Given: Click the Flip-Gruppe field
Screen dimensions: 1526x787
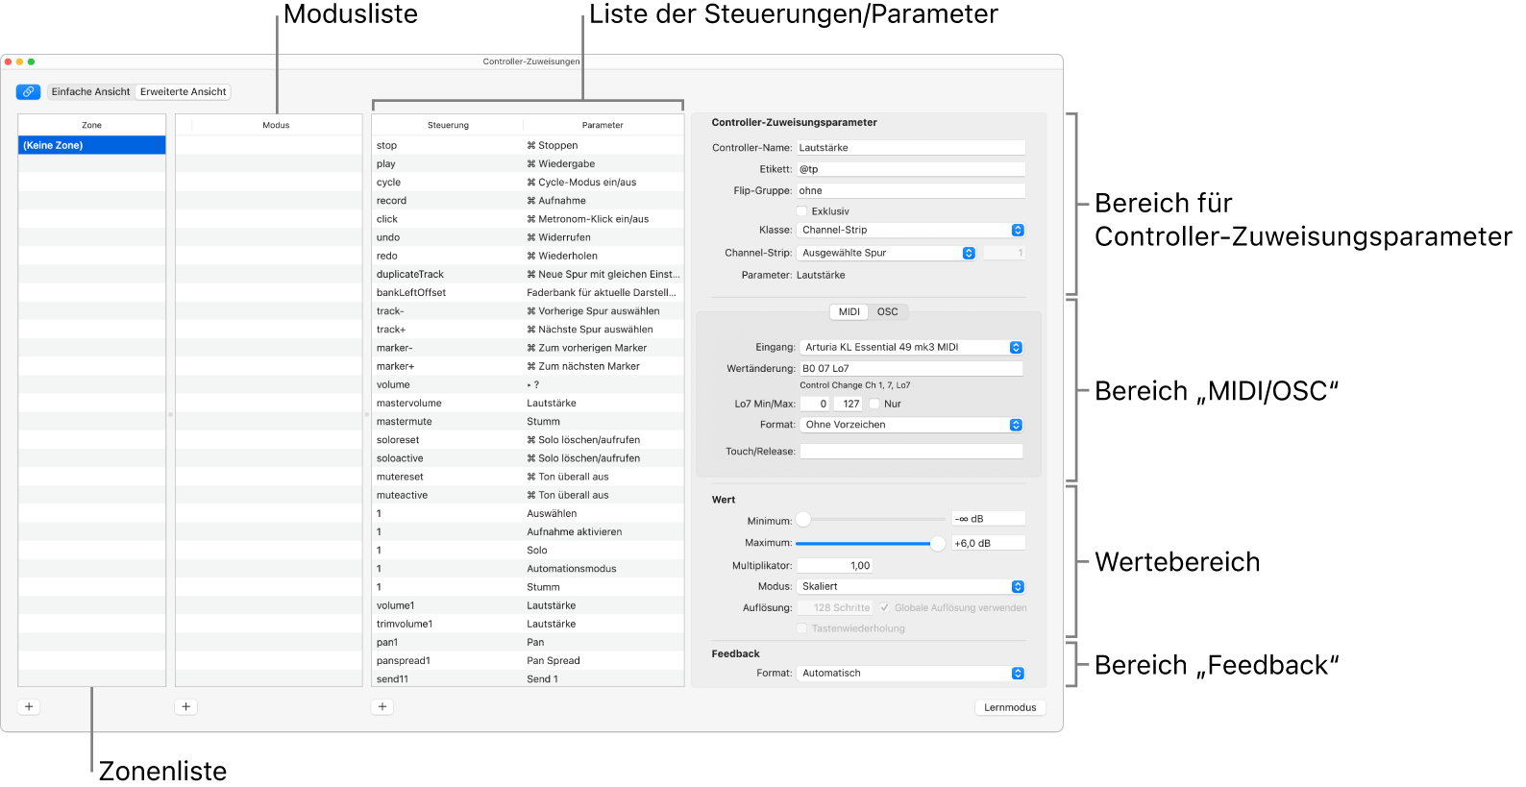Looking at the screenshot, I should point(911,190).
